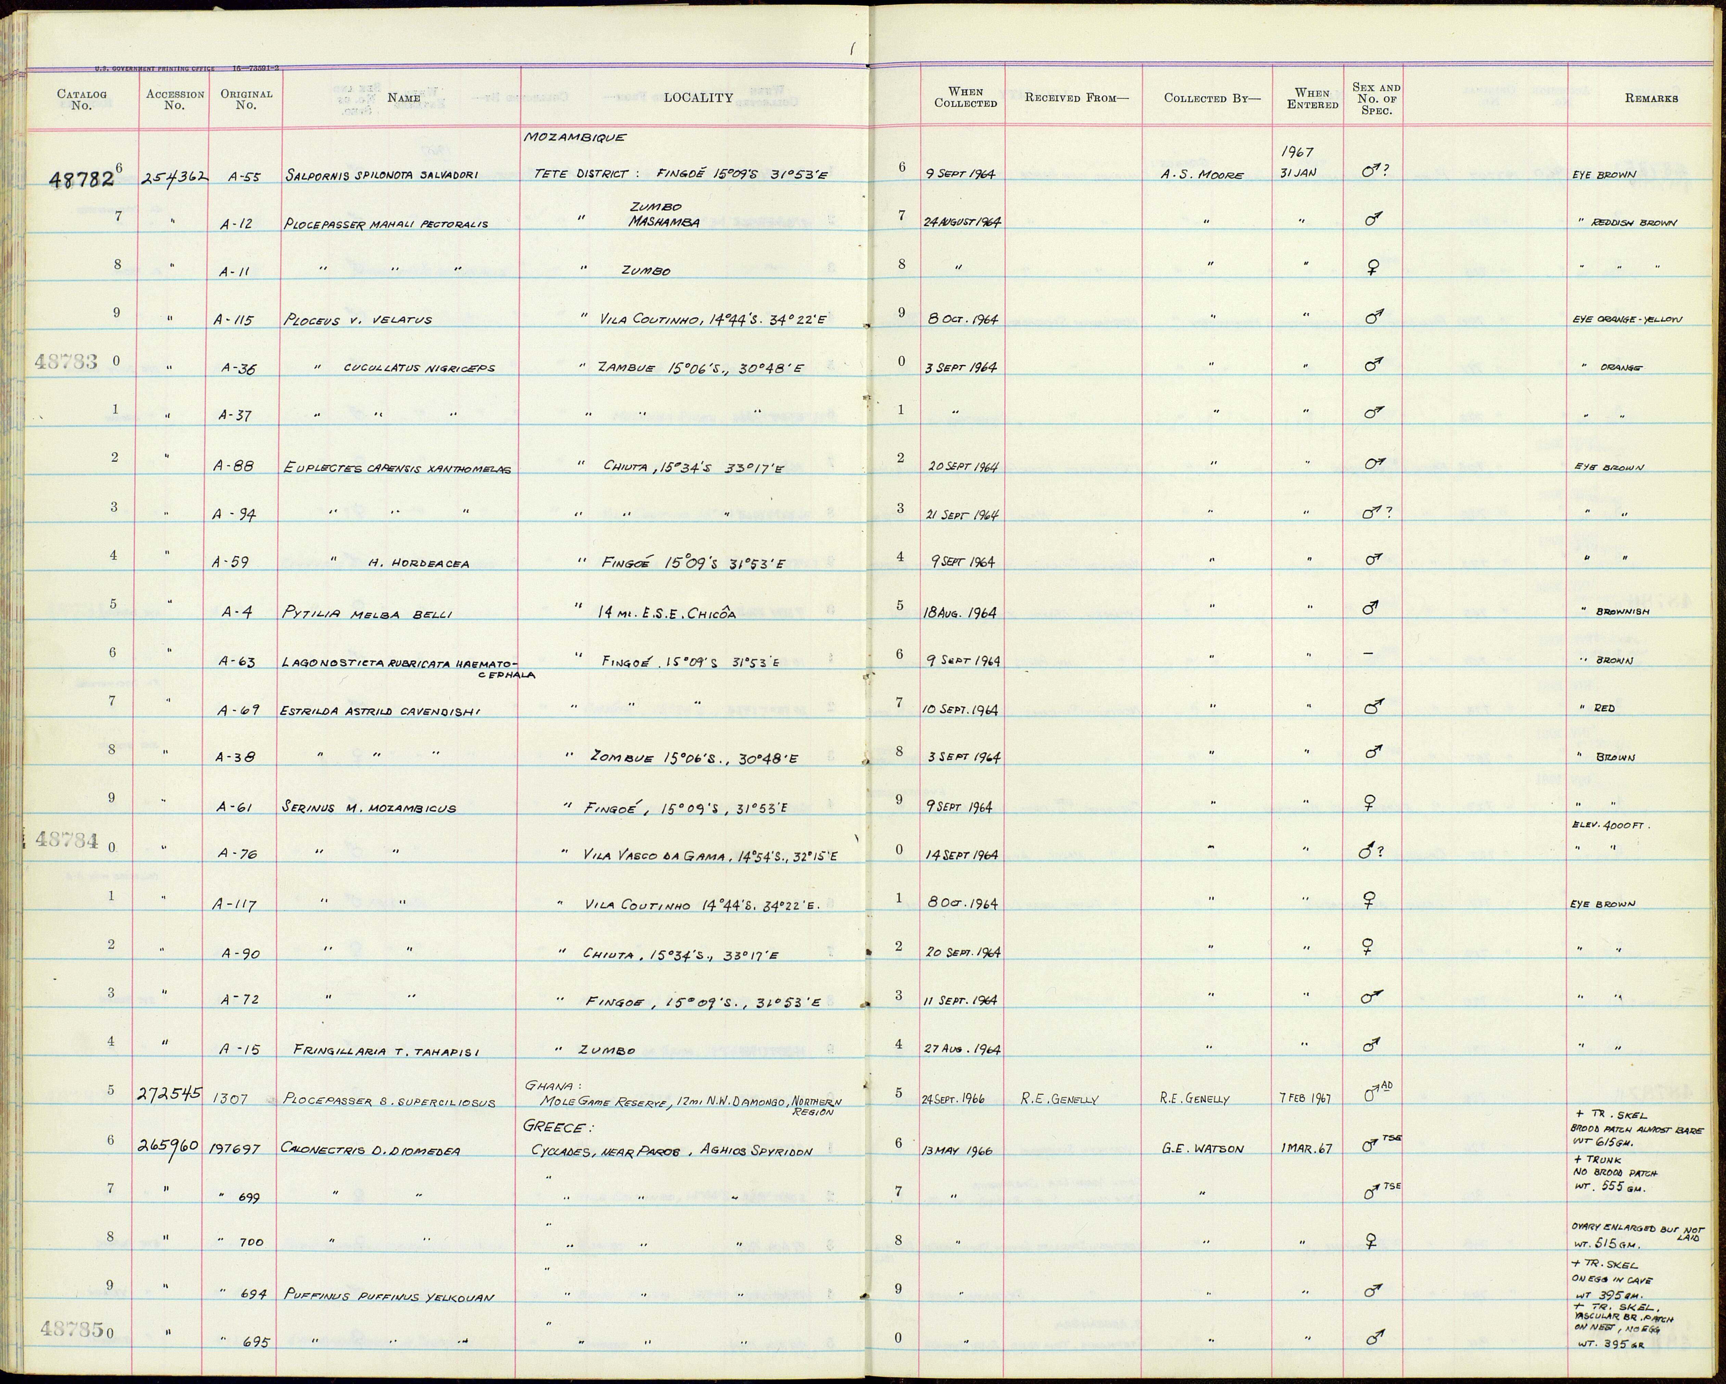Click Ploceus v. velatus entry
The height and width of the screenshot is (1384, 1726).
358,320
